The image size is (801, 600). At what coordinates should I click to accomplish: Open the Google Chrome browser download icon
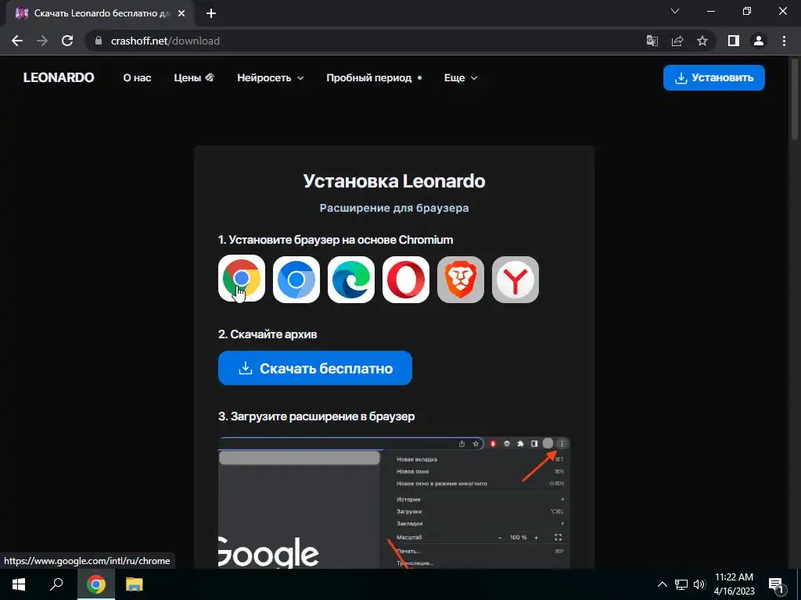[241, 279]
